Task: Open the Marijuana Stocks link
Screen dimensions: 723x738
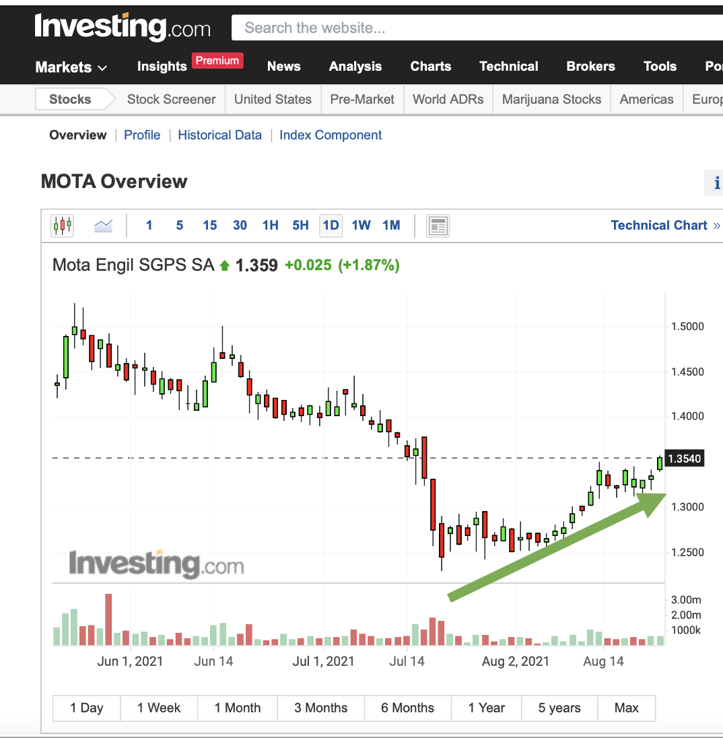Action: click(552, 99)
